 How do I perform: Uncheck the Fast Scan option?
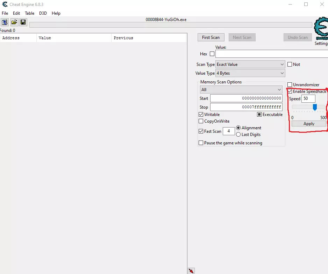click(201, 131)
